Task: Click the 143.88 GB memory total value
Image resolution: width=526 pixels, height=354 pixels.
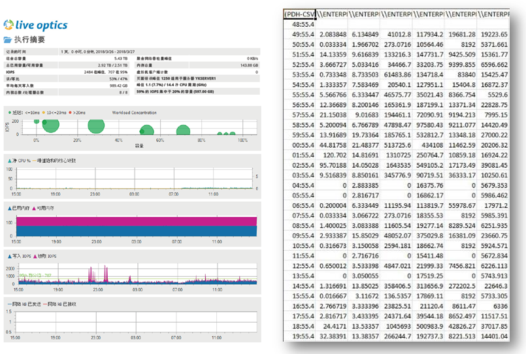Action: 249,65
